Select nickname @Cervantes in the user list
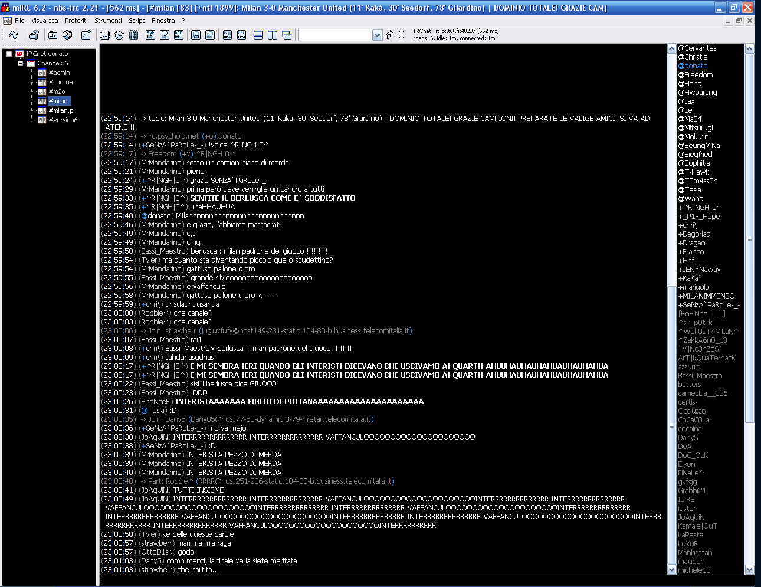 697,48
